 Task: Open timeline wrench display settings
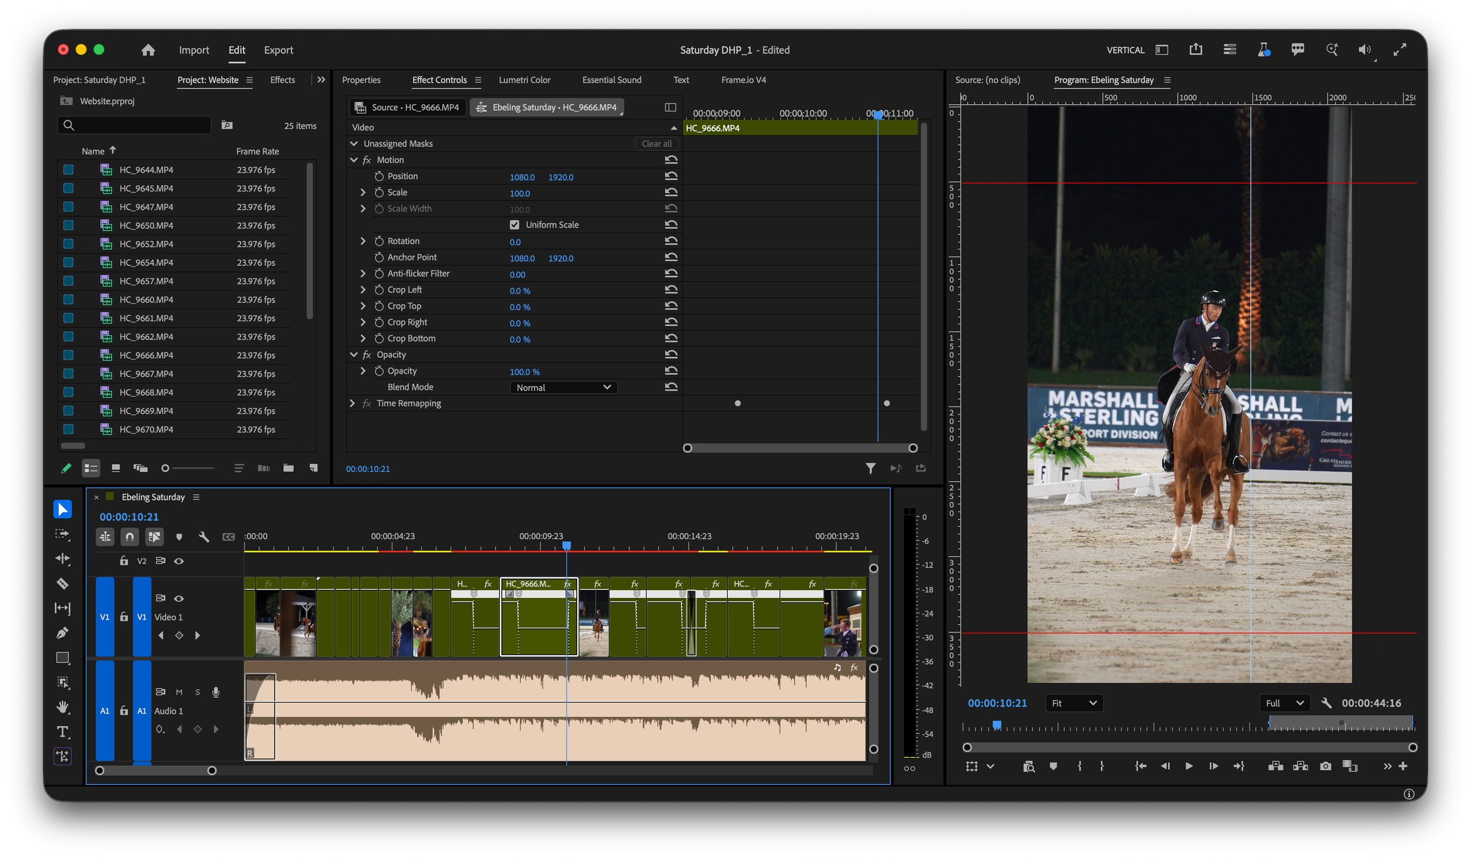[204, 537]
